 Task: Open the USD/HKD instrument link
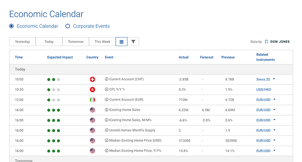click(264, 90)
